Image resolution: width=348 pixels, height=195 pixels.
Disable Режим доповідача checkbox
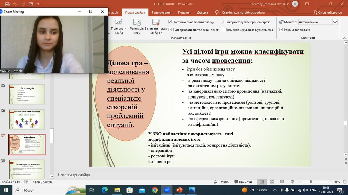coord(281,30)
